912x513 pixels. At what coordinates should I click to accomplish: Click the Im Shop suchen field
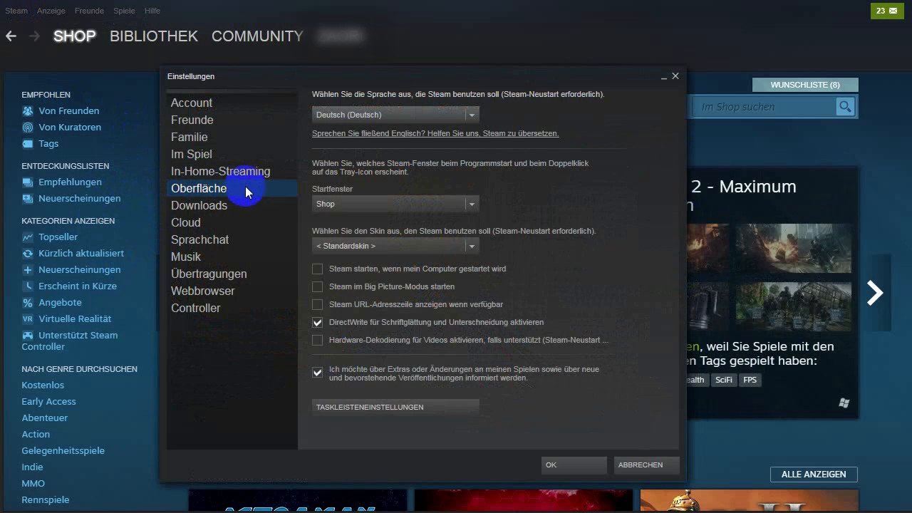(x=765, y=107)
